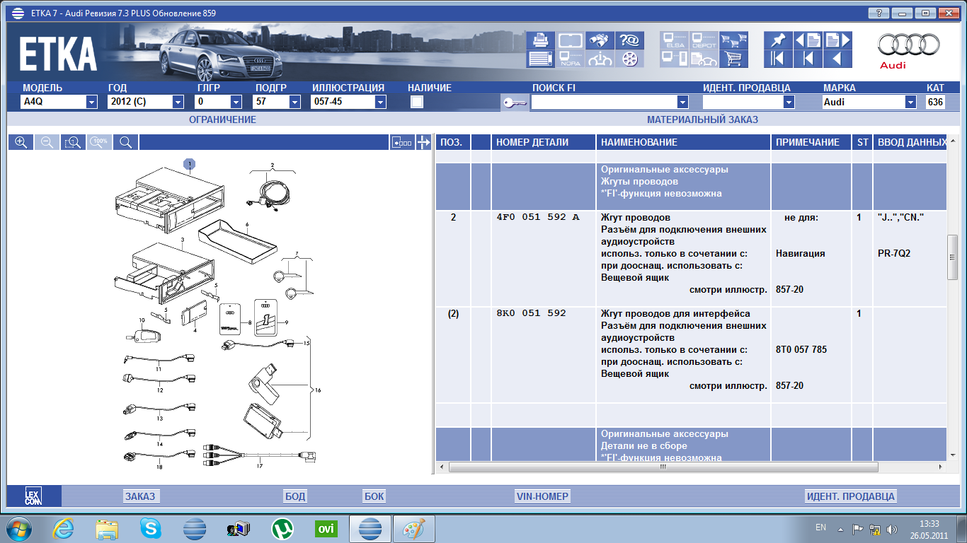
Task: Open the ELSA icon button
Action: [x=675, y=40]
